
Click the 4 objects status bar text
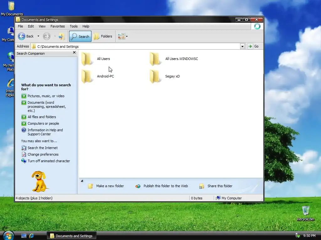34,198
